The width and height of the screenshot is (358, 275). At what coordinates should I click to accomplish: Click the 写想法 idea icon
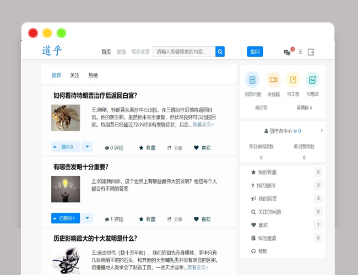click(x=313, y=80)
